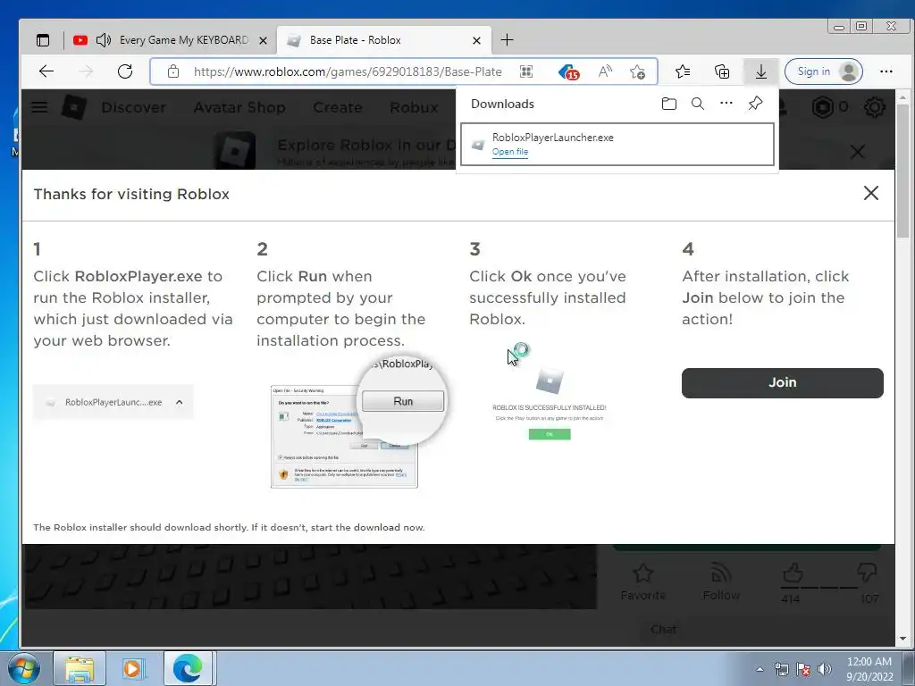
Task: Click the page vertical scrollbar thumb
Action: (x=902, y=171)
